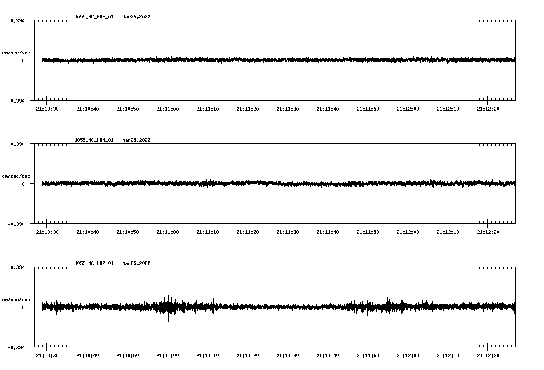Click the -0.394 lower limit on HNZ axis
This screenshot has width=544, height=370.
tap(16, 347)
